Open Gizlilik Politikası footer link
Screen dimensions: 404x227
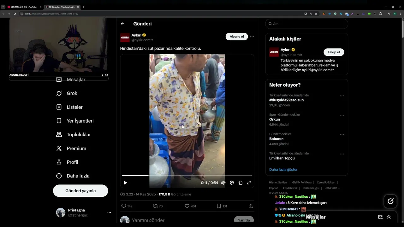click(x=302, y=183)
